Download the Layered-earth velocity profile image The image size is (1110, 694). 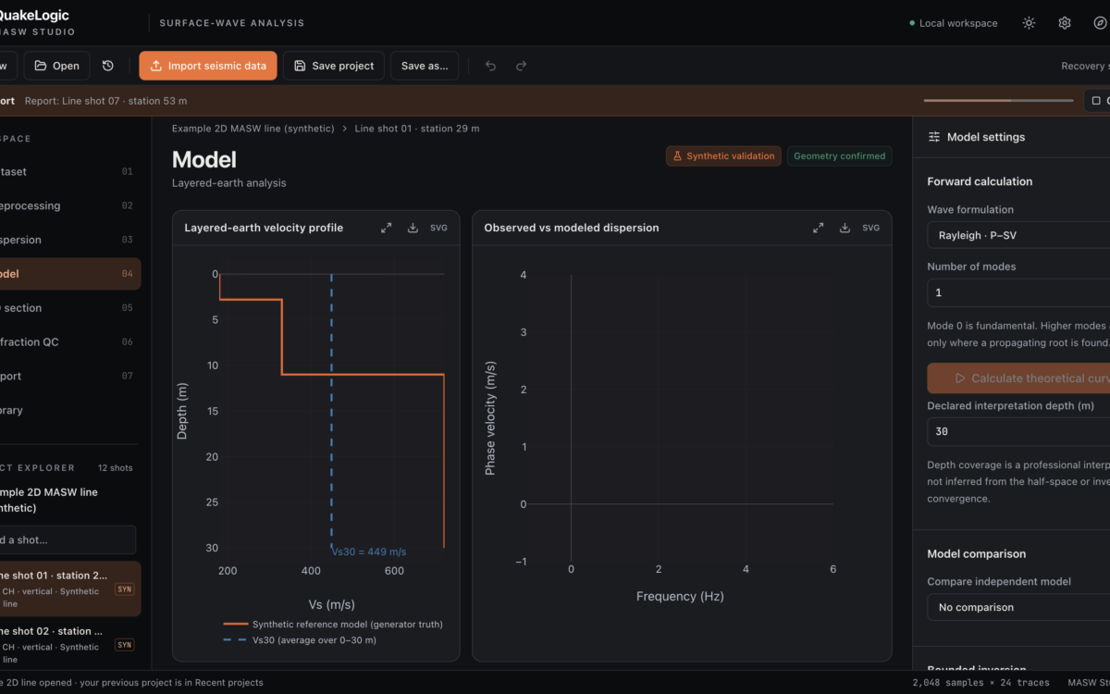pyautogui.click(x=413, y=228)
